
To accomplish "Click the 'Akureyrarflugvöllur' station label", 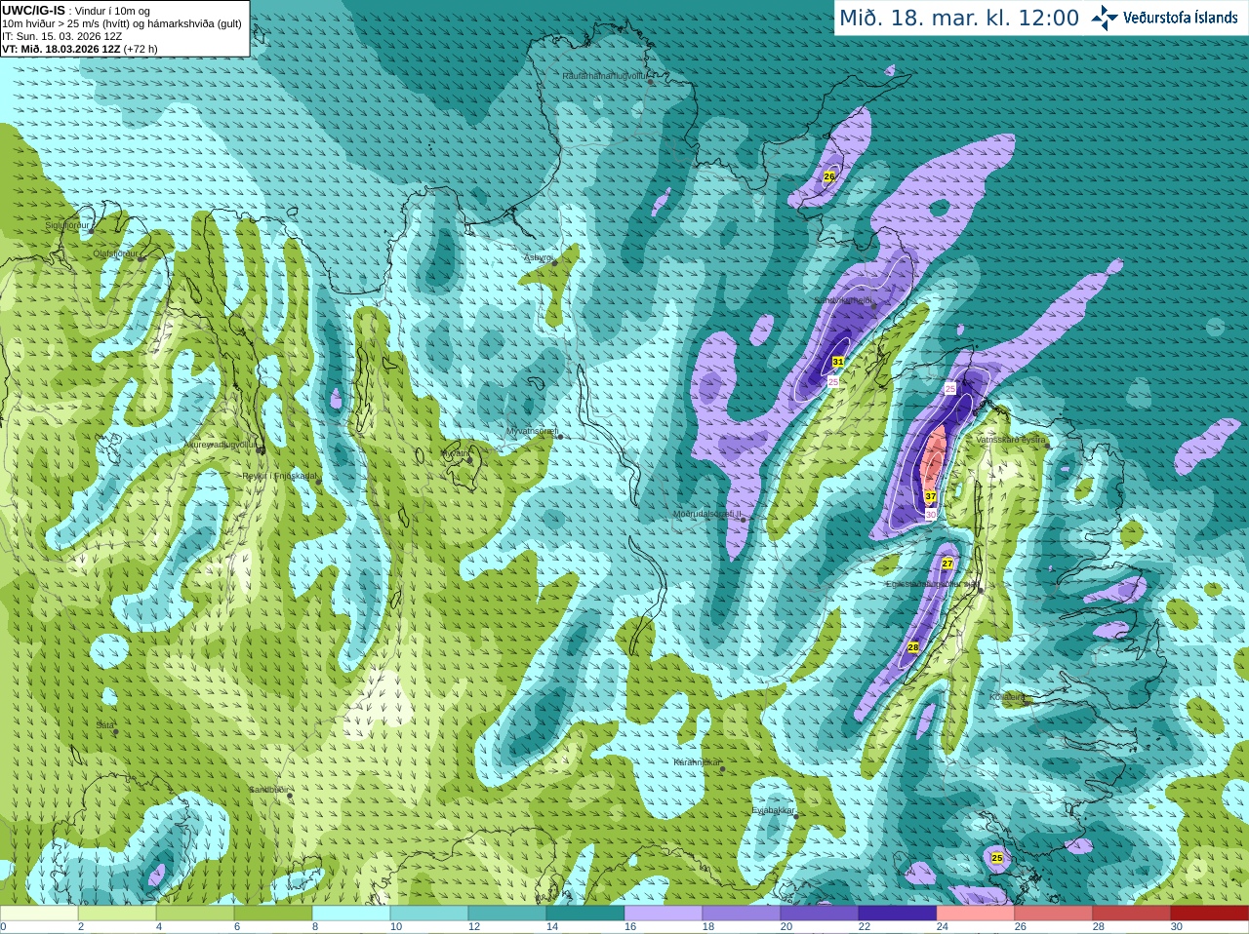I will click(221, 445).
